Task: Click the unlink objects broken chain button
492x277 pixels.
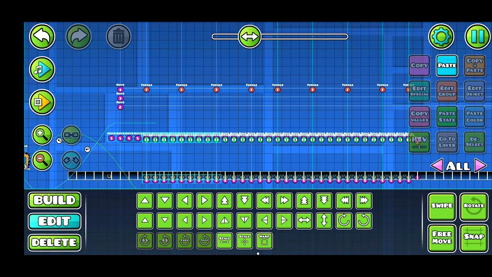Action: coord(71,160)
